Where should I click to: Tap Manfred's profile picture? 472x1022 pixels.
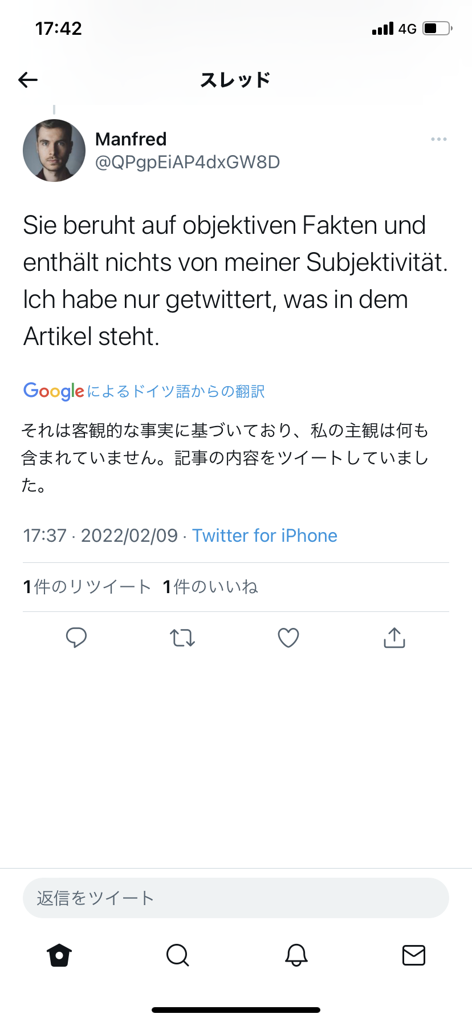tap(54, 151)
